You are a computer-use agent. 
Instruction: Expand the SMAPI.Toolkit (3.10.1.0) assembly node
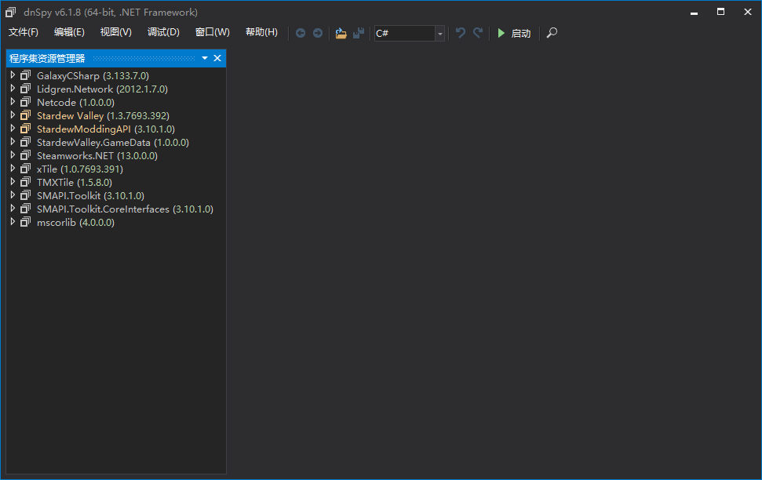pos(13,195)
